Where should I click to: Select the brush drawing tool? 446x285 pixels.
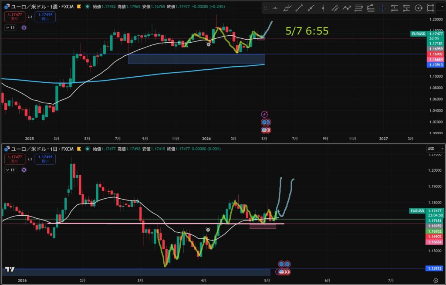pyautogui.click(x=287, y=8)
